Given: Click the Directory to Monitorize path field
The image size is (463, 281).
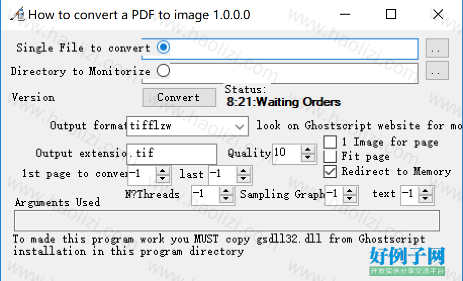Looking at the screenshot, I should [280, 73].
